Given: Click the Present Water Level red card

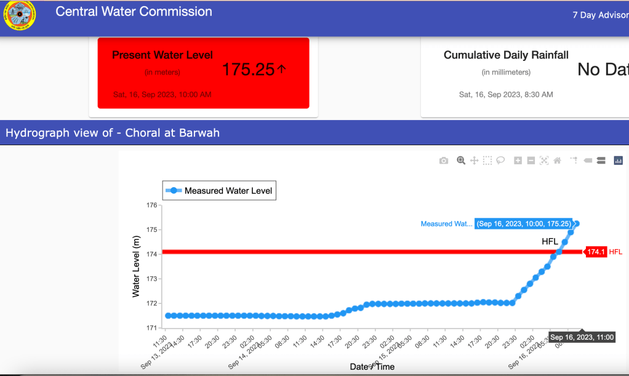Looking at the screenshot, I should point(203,73).
